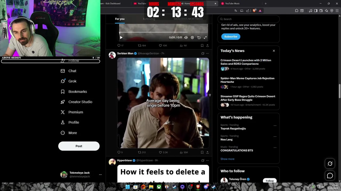Seek on the video progress bar

163,32
